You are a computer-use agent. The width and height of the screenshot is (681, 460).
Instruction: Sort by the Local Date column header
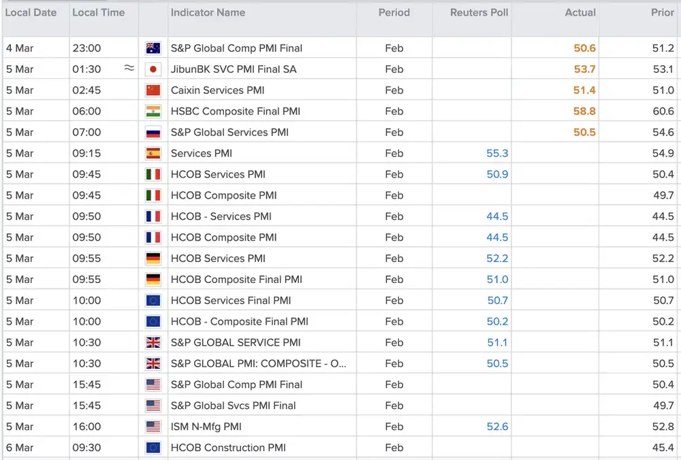[x=31, y=12]
